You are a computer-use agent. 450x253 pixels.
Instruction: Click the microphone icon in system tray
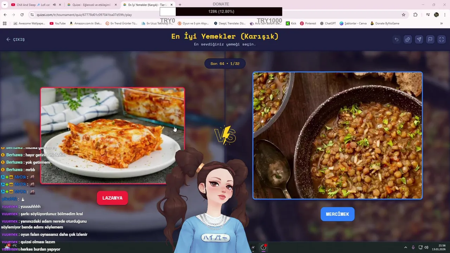pyautogui.click(x=413, y=247)
